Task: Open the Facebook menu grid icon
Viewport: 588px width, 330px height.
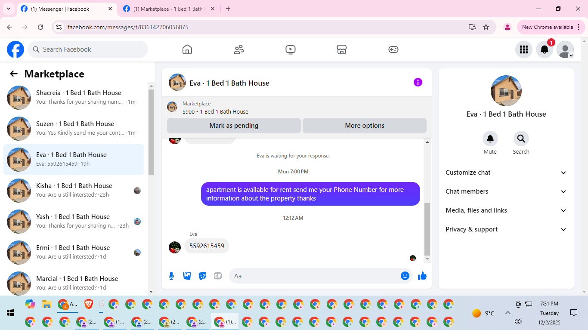Action: [x=524, y=49]
